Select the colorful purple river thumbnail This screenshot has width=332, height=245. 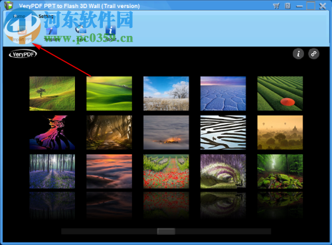(52, 132)
